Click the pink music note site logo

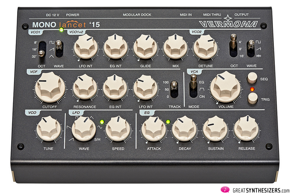[225, 189]
